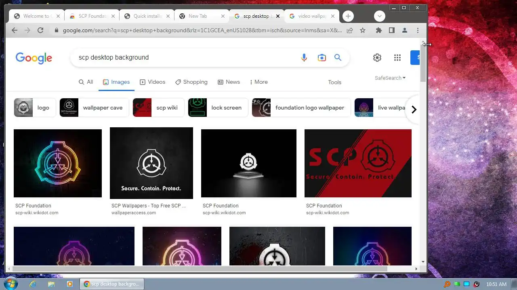
Task: Open the Chrome profile icon
Action: [404, 30]
